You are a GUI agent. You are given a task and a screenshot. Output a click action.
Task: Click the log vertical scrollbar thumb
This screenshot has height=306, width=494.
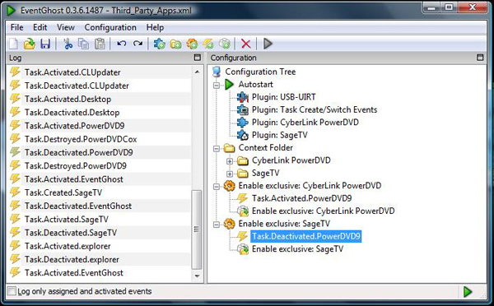tap(197, 229)
